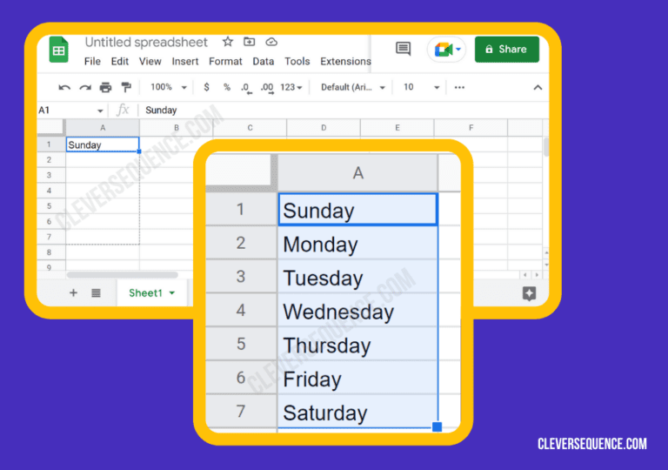Click Monday in the enlarged column
This screenshot has width=668, height=470.
click(x=357, y=243)
